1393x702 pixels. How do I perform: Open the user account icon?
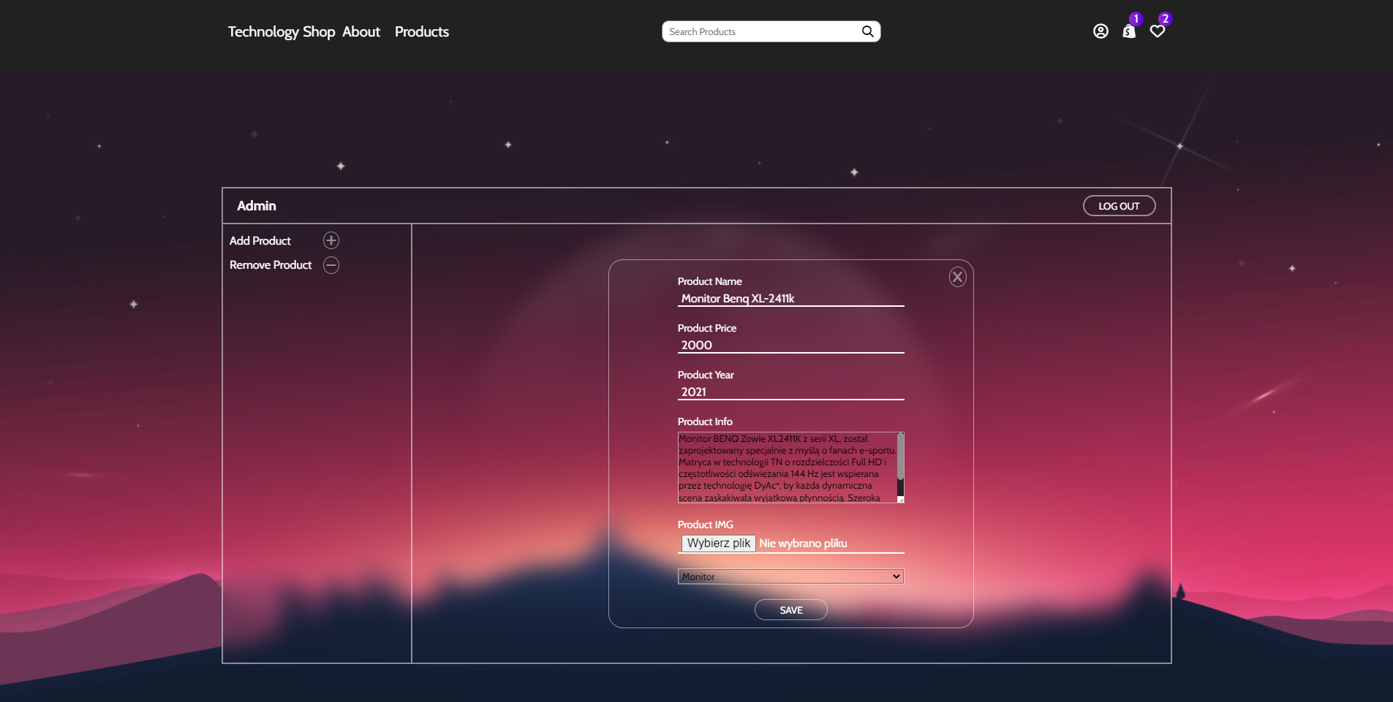click(1101, 31)
